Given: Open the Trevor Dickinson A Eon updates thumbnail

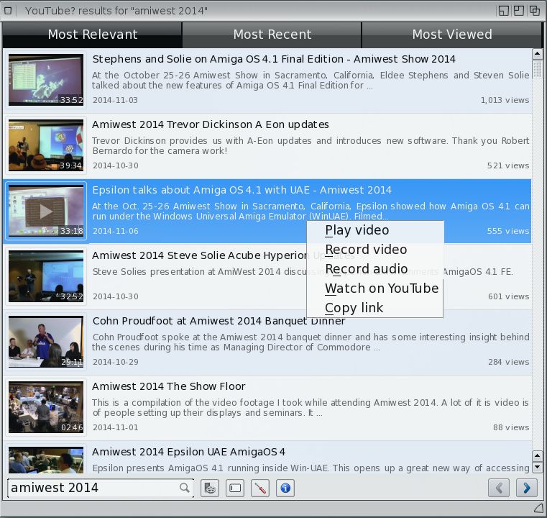Looking at the screenshot, I should pyautogui.click(x=46, y=145).
